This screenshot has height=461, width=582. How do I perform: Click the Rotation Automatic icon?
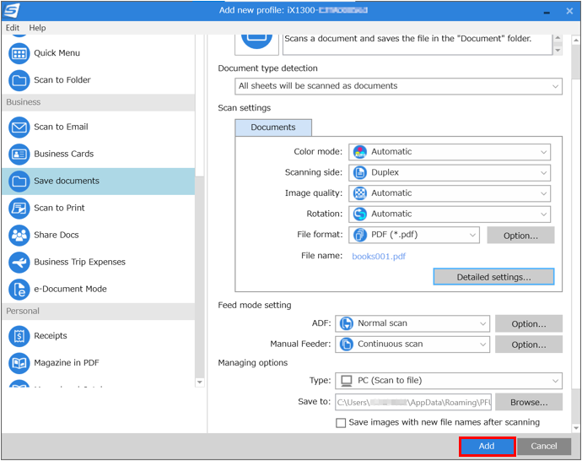[359, 214]
